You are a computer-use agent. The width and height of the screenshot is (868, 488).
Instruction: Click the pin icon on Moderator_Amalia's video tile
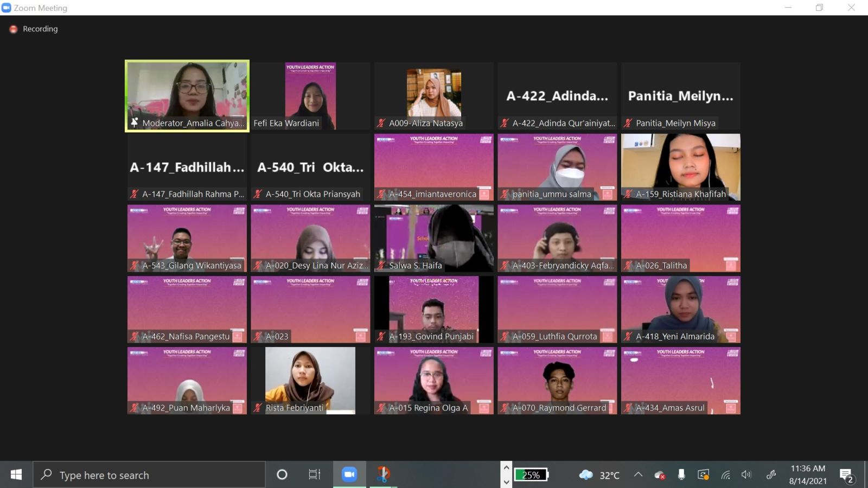point(135,123)
